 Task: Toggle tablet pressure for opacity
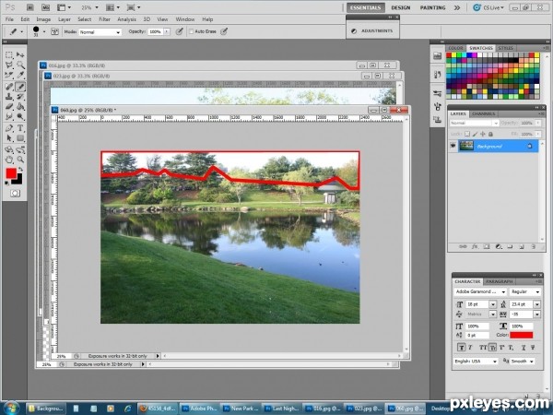(179, 31)
